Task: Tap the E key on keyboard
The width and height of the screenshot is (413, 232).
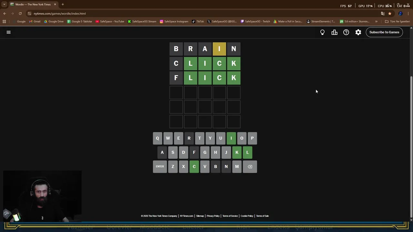Action: [178, 138]
